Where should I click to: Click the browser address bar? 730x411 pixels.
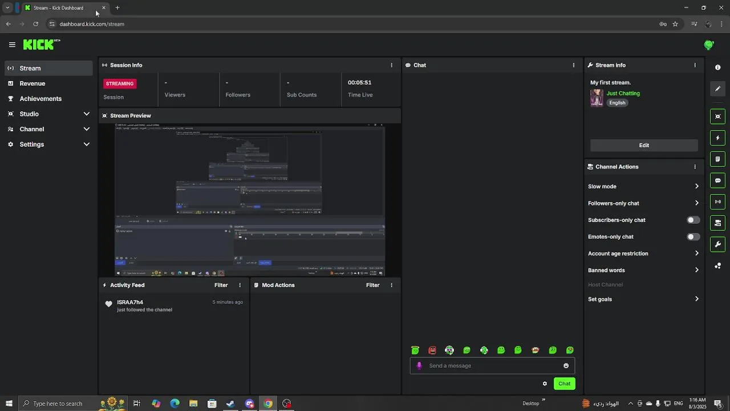(354, 24)
